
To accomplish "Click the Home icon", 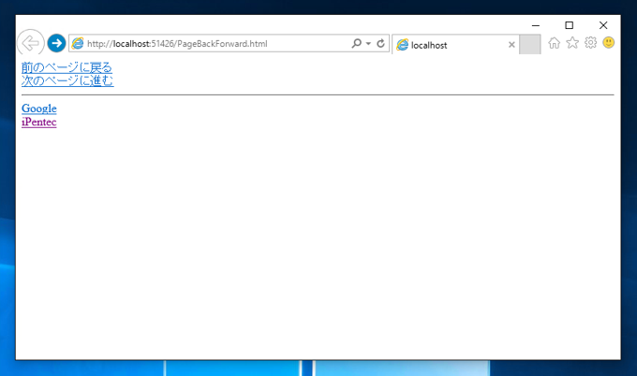I will point(555,43).
